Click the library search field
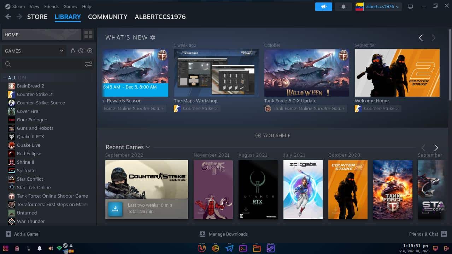Screen dimensions: 452x254 coord(42,64)
